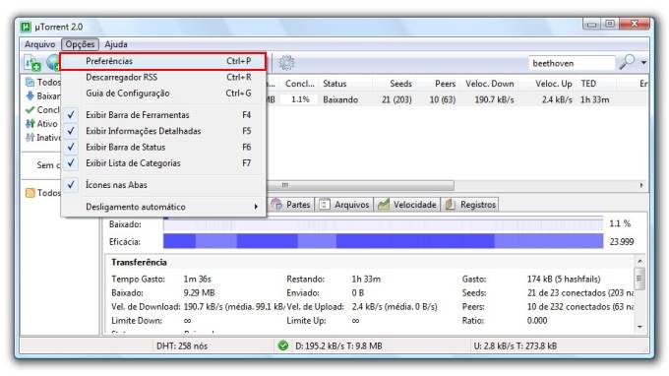Screen dimensions: 669x376
Task: Click the Todos RSS feed icon in sidebar
Action: 30,193
